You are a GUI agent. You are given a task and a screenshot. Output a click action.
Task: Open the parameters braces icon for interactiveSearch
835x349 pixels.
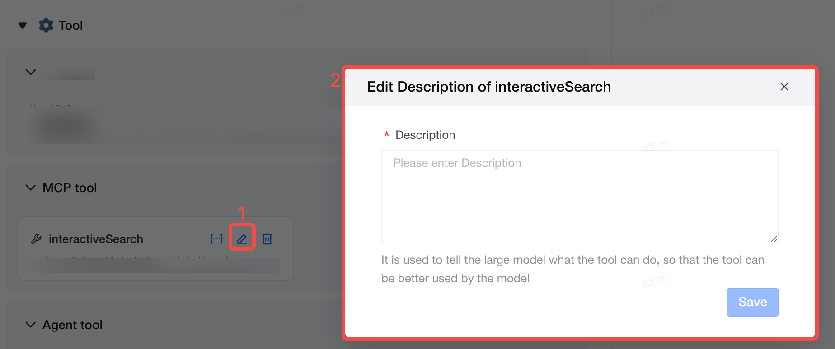tap(216, 239)
